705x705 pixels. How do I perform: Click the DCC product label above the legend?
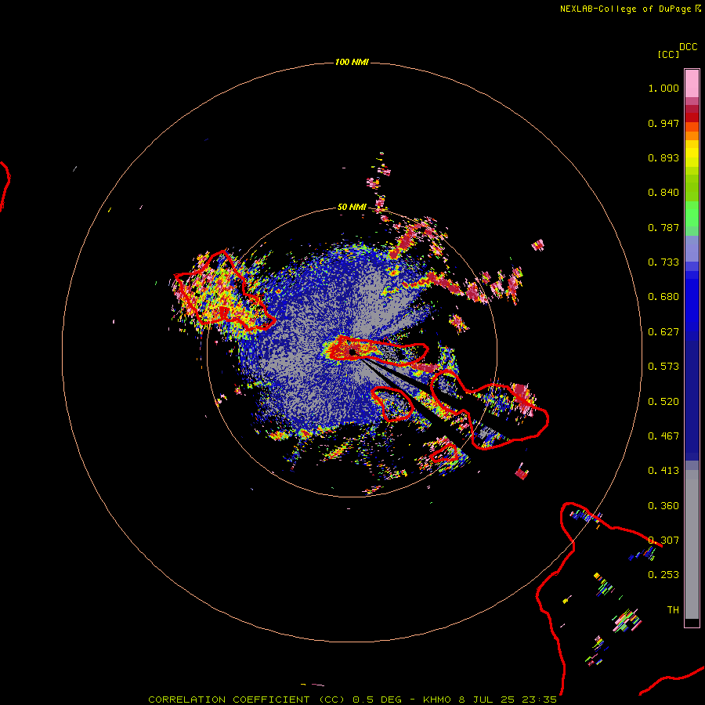[689, 47]
